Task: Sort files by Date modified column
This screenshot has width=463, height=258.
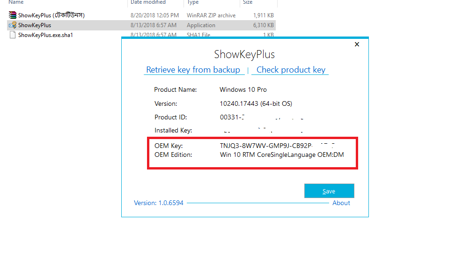Action: 148,2
